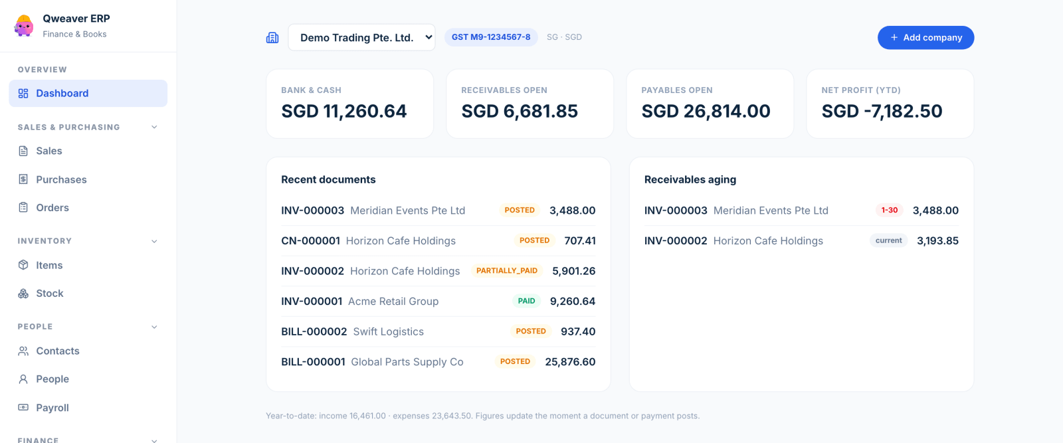Click the PAID status badge
The width and height of the screenshot is (1063, 443).
[527, 301]
